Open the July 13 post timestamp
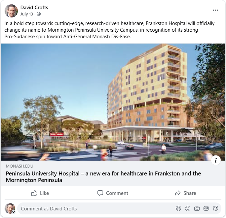The height and width of the screenshot is (218, 226). tap(27, 14)
